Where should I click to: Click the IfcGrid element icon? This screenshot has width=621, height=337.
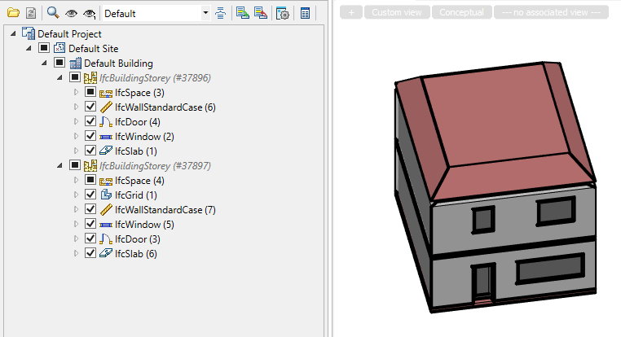click(106, 195)
